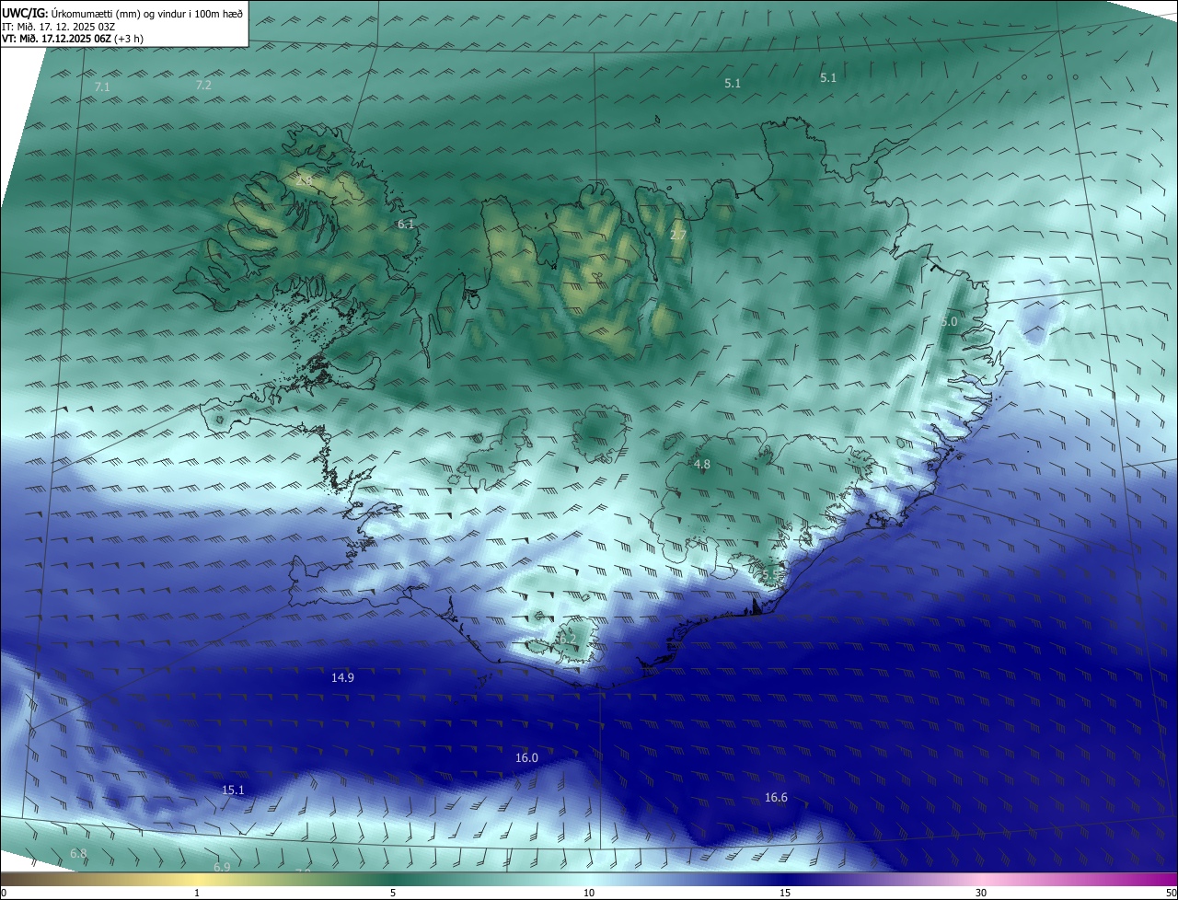Screen dimensions: 1178x900
Task: Click the 2.7 value label in north Iceland
Action: pyautogui.click(x=678, y=236)
